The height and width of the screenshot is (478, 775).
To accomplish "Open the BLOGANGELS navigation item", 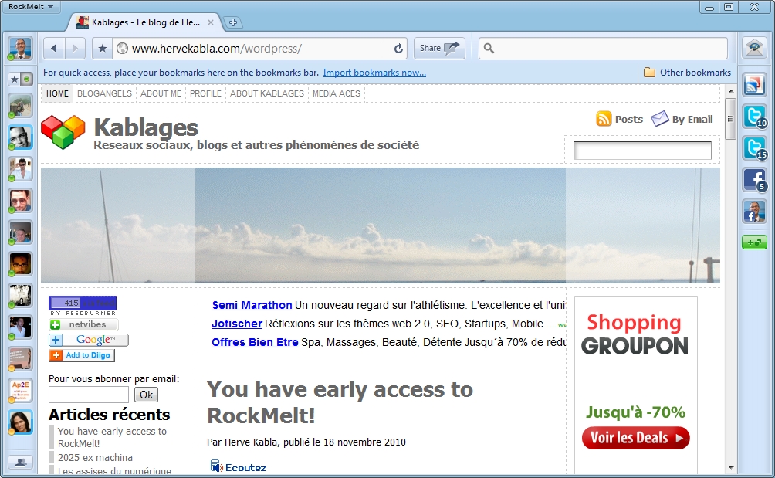I will (104, 93).
